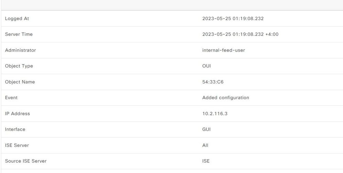This screenshot has width=343, height=173.
Task: Click the IP Address label
Action: tap(17, 114)
